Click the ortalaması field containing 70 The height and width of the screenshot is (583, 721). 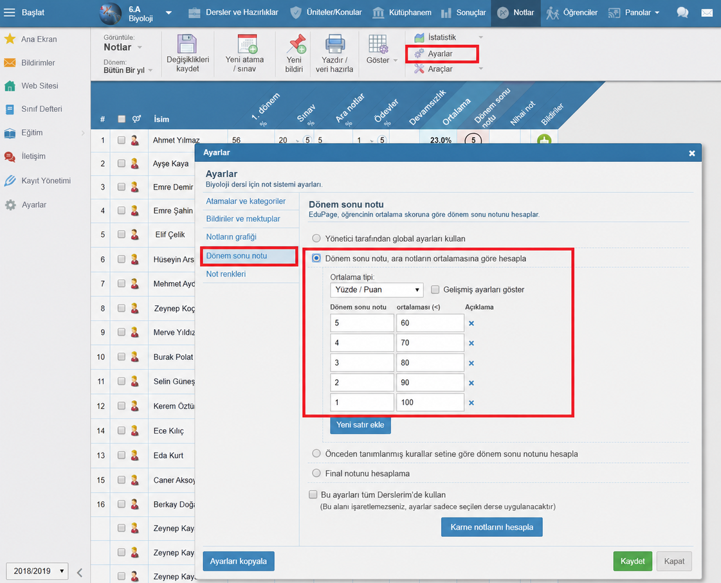tap(430, 343)
